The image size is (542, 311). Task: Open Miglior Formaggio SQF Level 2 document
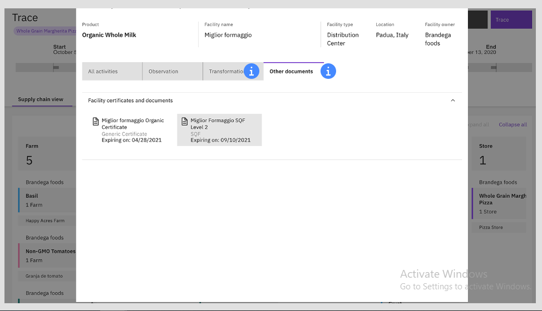pyautogui.click(x=219, y=130)
